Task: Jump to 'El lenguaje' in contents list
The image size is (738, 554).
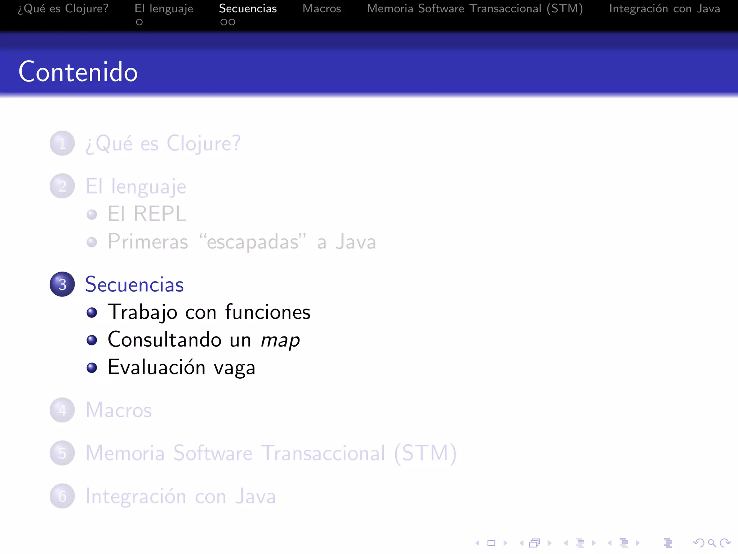Action: [136, 187]
